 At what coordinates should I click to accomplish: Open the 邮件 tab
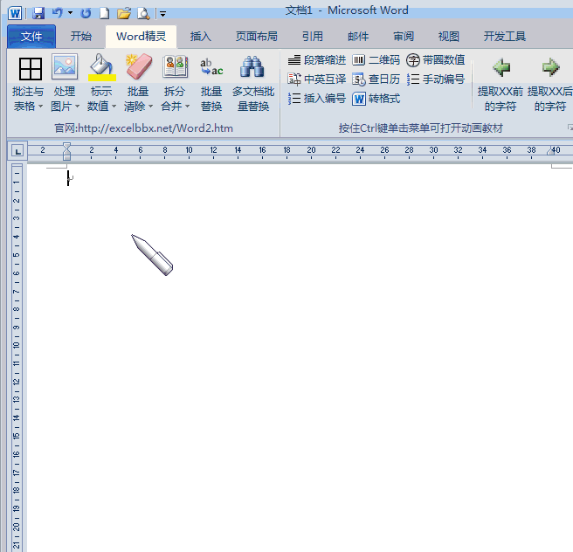(x=358, y=37)
